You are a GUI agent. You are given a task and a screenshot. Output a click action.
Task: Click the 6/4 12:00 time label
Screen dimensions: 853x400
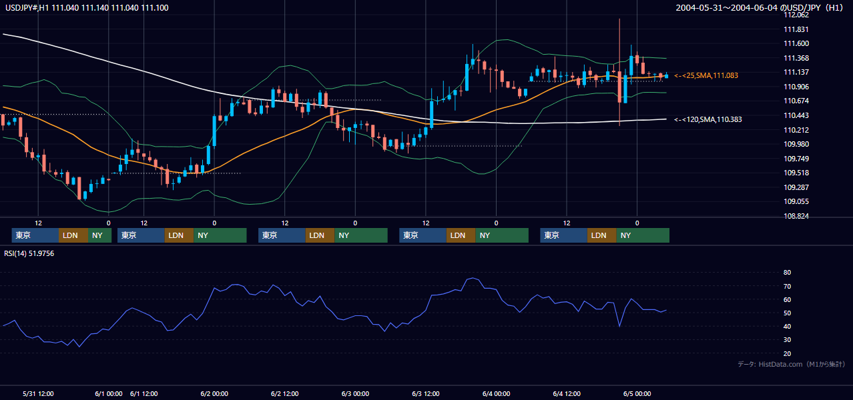pyautogui.click(x=567, y=394)
